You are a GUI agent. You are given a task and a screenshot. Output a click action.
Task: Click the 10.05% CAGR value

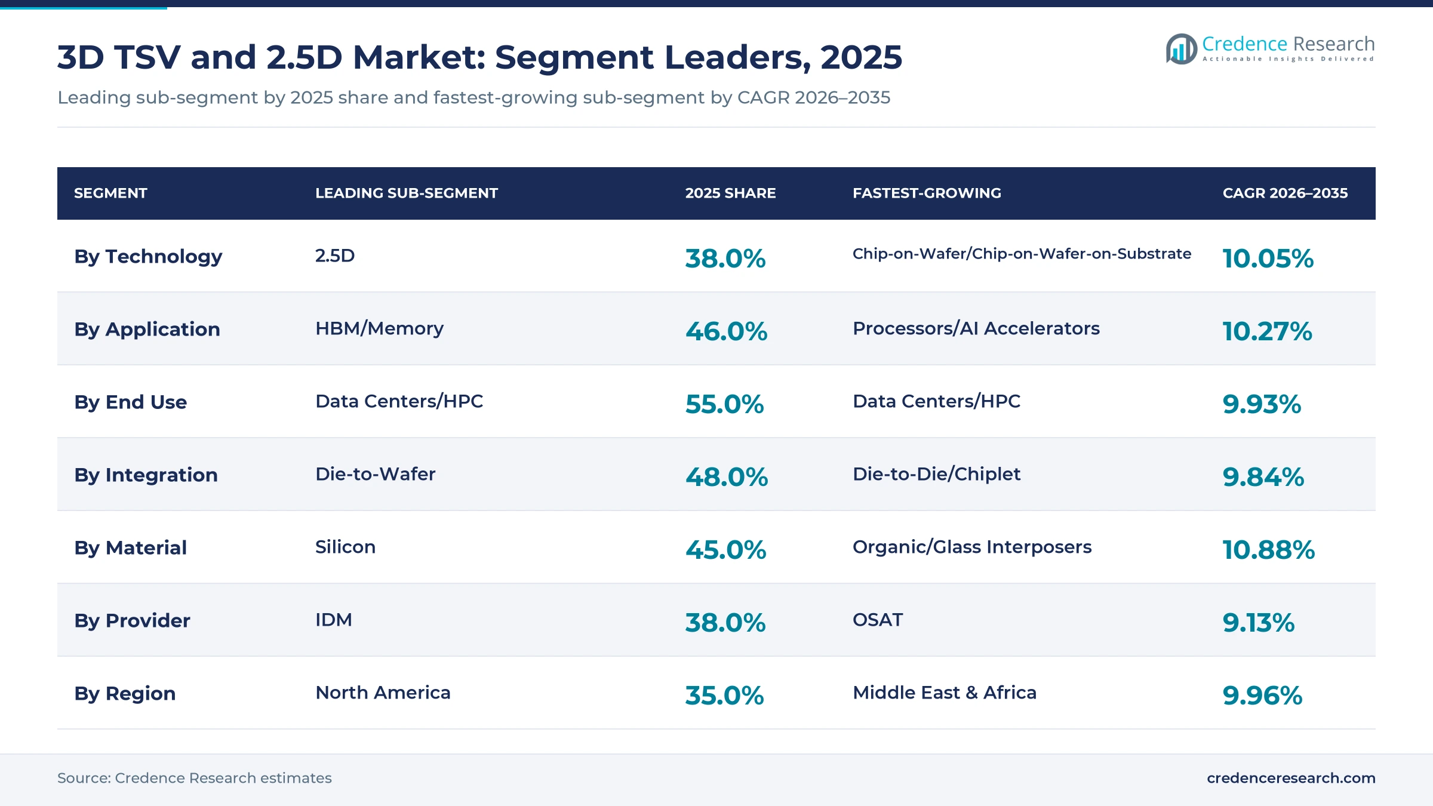(x=1268, y=259)
